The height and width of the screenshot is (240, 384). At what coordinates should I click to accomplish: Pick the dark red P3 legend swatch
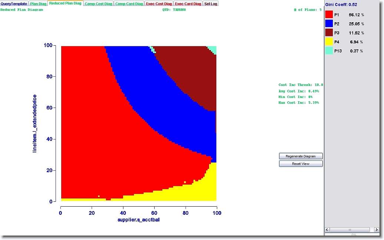(329, 33)
